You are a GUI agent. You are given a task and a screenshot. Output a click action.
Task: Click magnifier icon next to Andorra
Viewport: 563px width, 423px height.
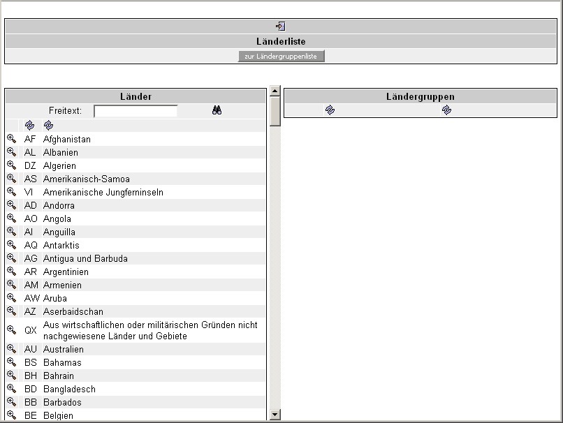coord(11,205)
